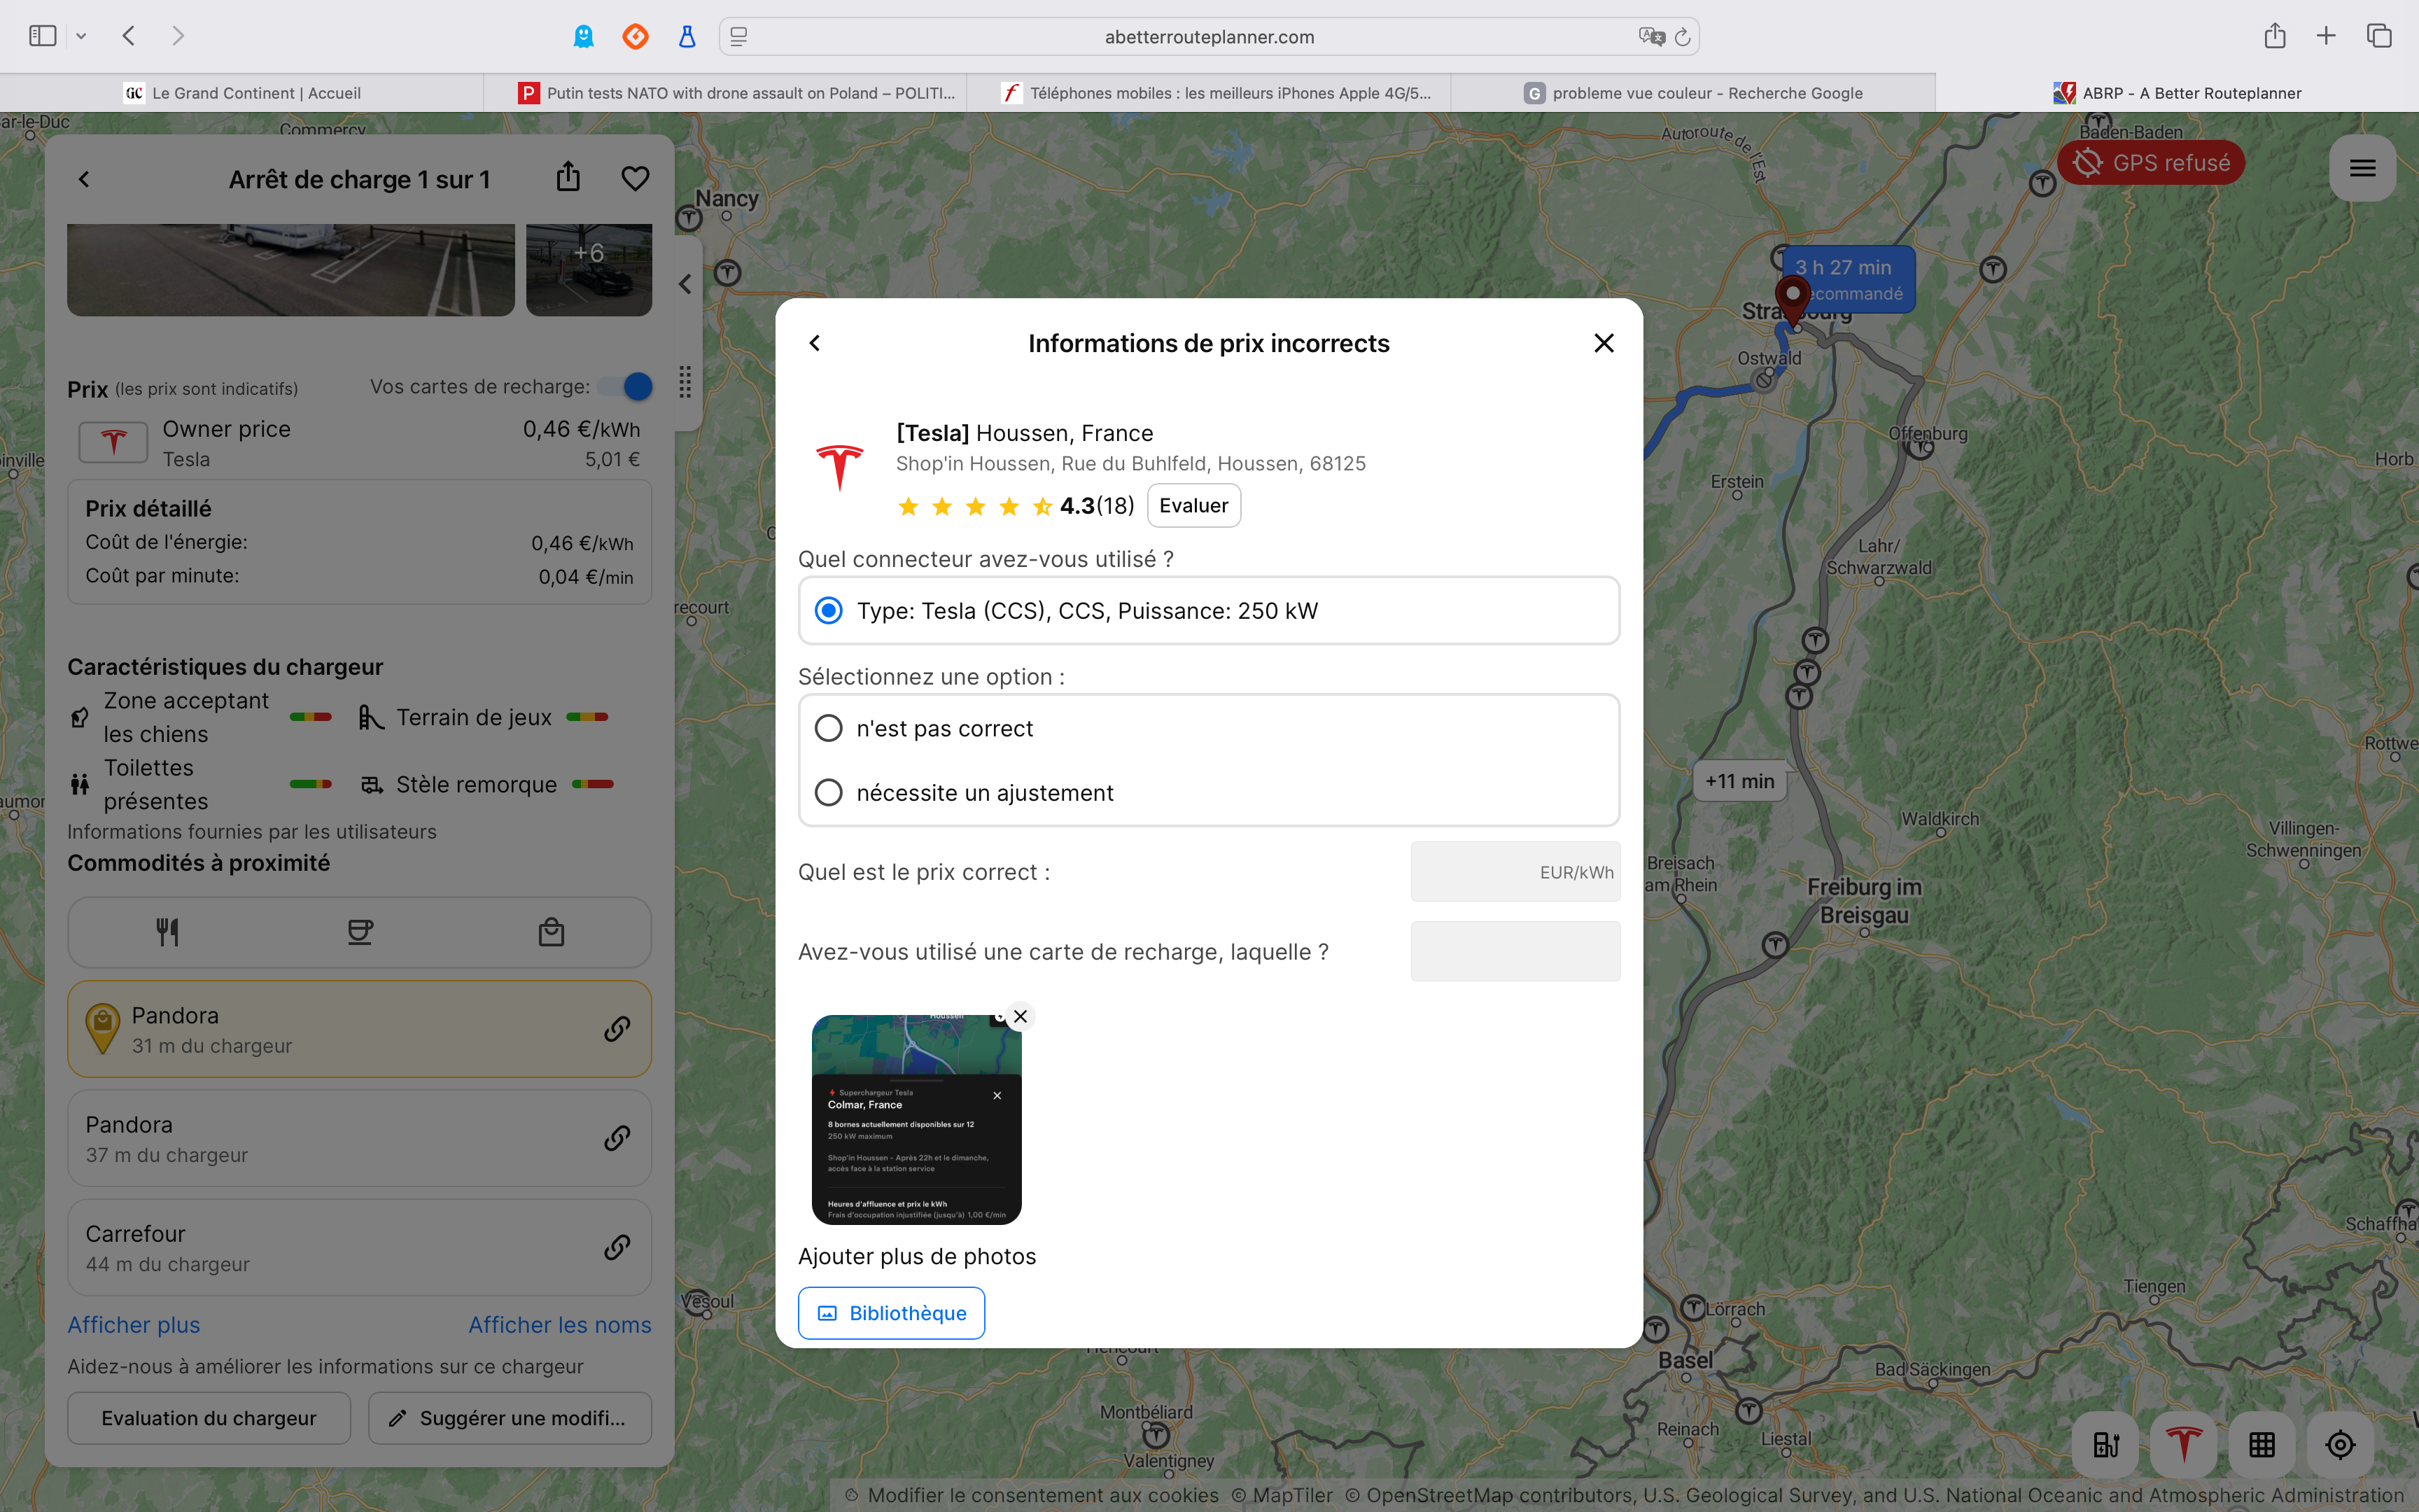Go back in the incorrect price dialog
Image resolution: width=2419 pixels, height=1512 pixels.
(x=815, y=343)
